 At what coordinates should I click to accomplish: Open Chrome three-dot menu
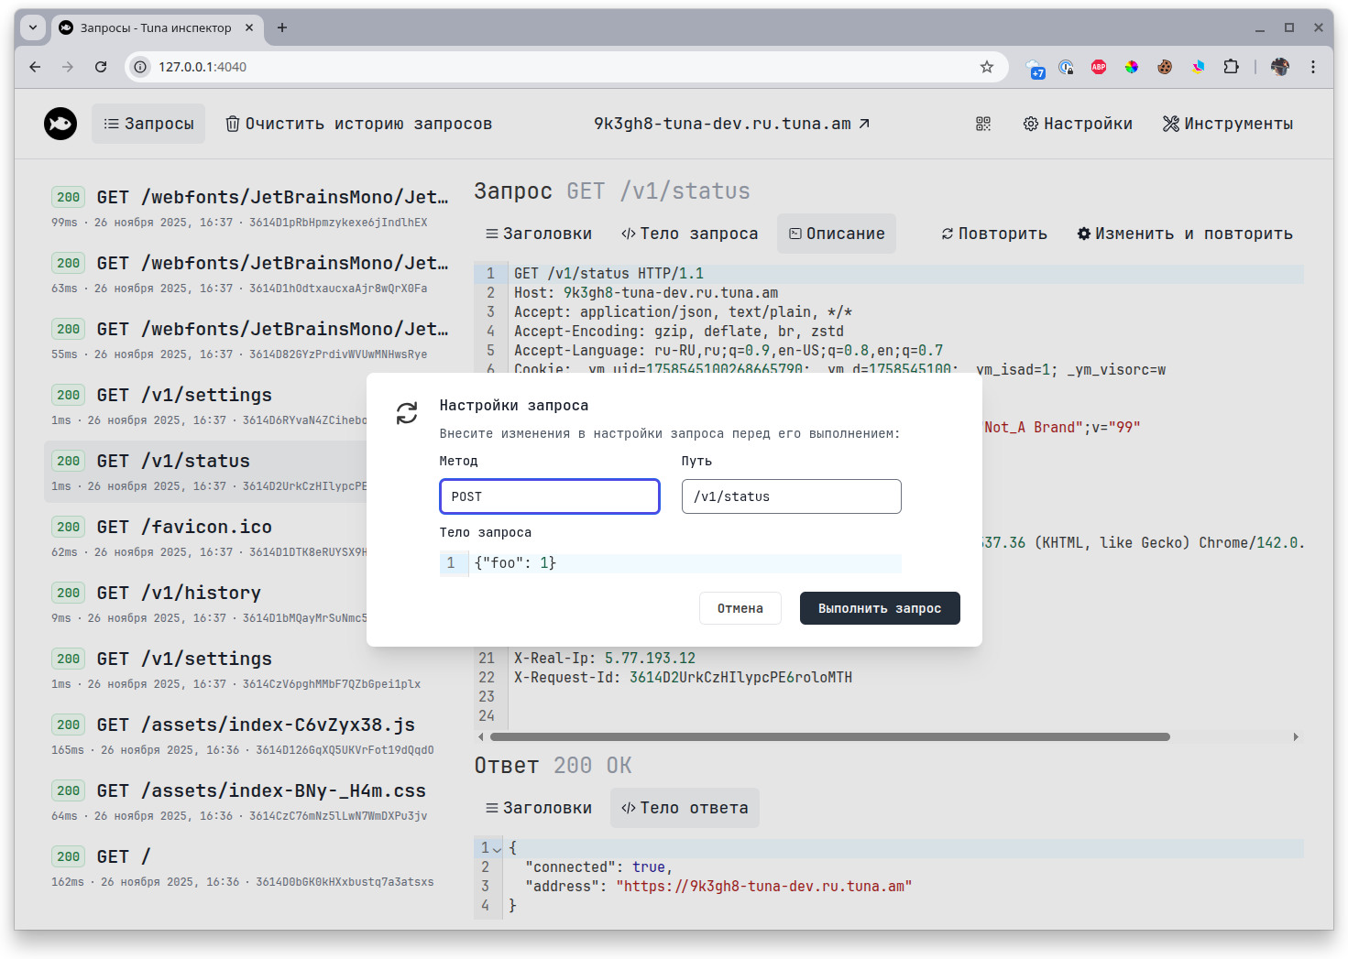click(1313, 67)
